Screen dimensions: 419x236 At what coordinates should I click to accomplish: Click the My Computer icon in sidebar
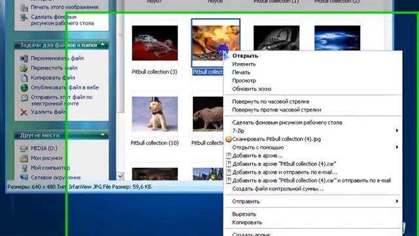(24, 168)
